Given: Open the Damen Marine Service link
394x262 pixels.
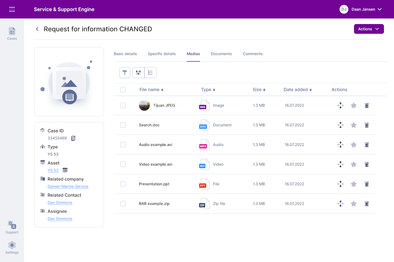Looking at the screenshot, I should point(68,187).
